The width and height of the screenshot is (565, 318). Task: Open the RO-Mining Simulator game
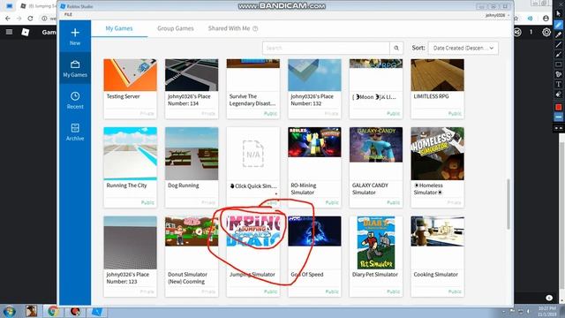tap(314, 167)
